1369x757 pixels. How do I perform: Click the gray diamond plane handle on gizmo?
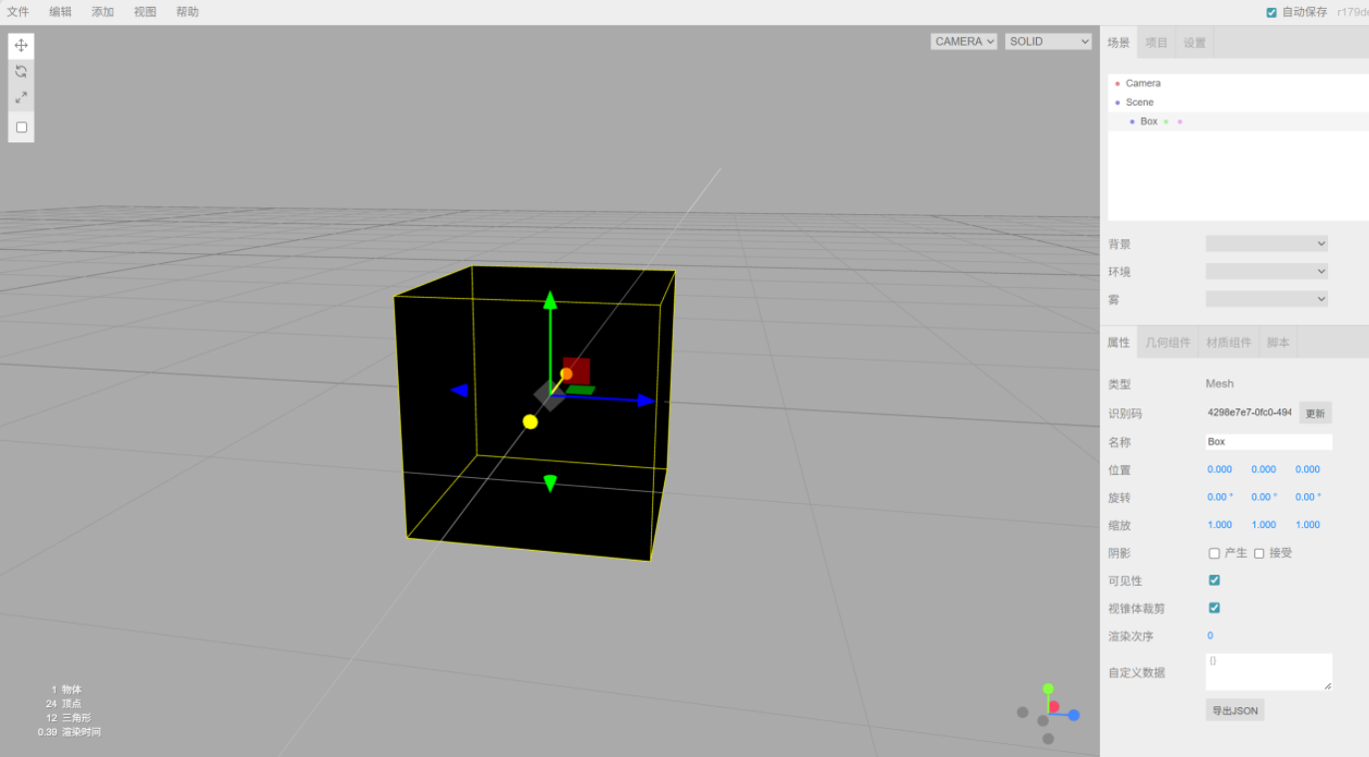point(549,395)
